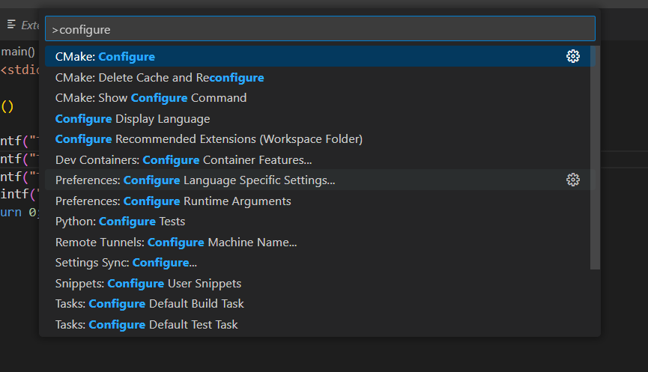Run CMake: Configure command
648x372 pixels.
pyautogui.click(x=320, y=57)
